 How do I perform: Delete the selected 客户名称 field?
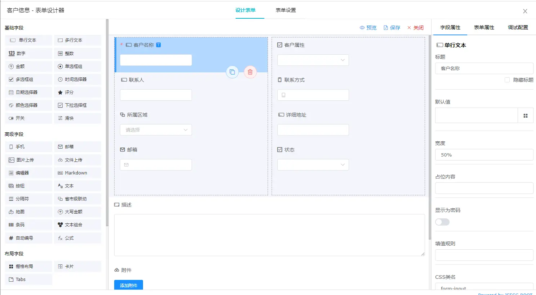tap(250, 72)
